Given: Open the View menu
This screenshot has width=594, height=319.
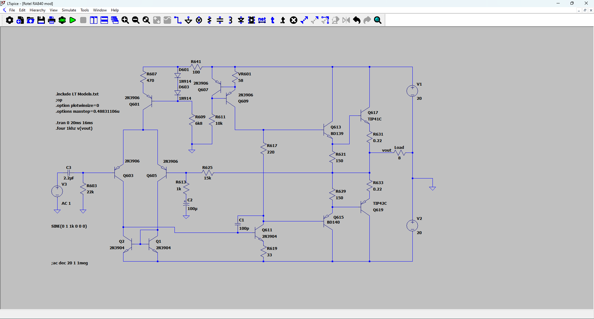Looking at the screenshot, I should [x=54, y=10].
